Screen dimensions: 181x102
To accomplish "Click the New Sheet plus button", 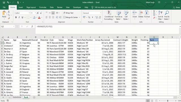I will coord(34,97).
